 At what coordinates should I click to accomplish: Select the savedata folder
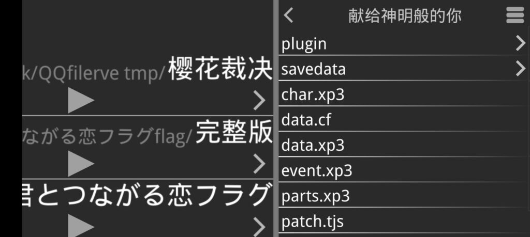click(x=404, y=69)
